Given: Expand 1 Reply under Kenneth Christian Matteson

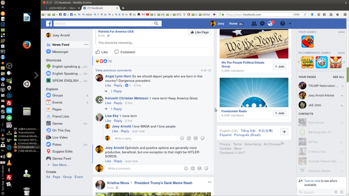Looking at the screenshot, I should pos(116,109).
